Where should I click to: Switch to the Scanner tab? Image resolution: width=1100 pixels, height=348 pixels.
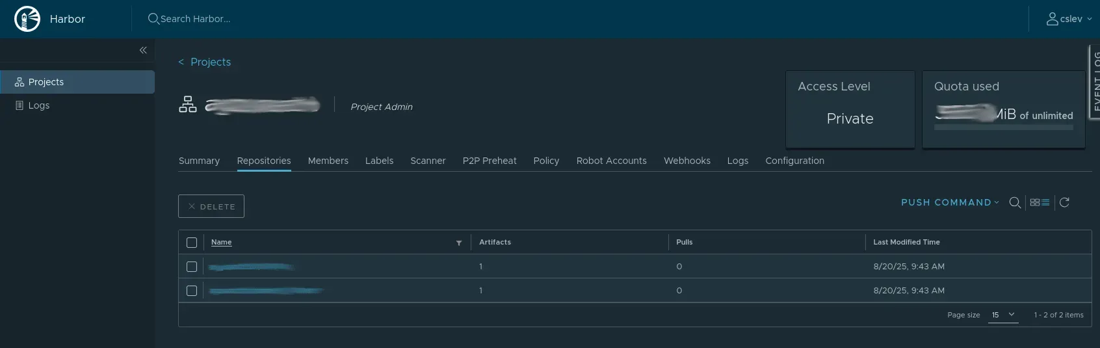click(428, 161)
